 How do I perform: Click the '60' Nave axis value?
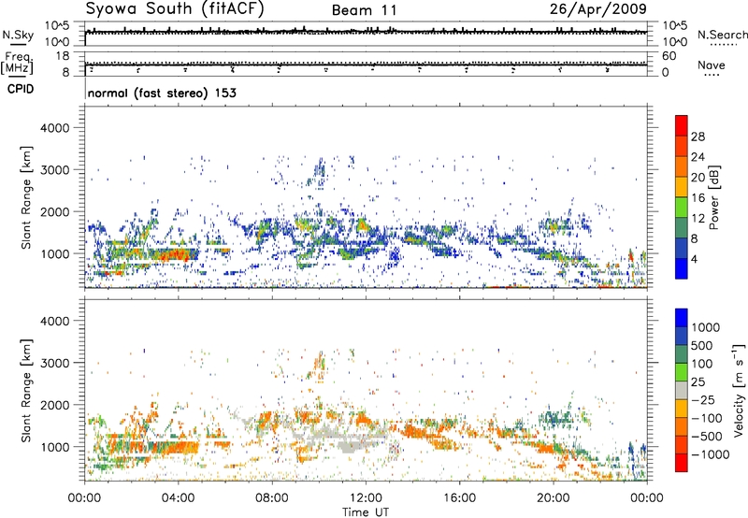[x=669, y=56]
